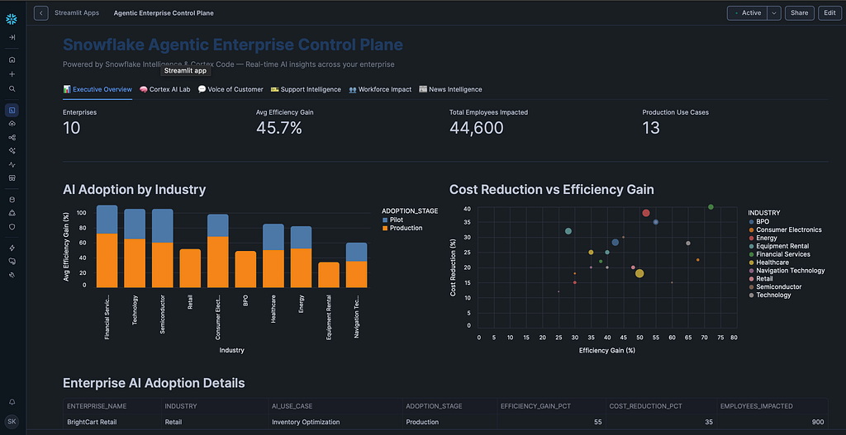Open the Streamlit Apps breadcrumb link

click(x=77, y=13)
